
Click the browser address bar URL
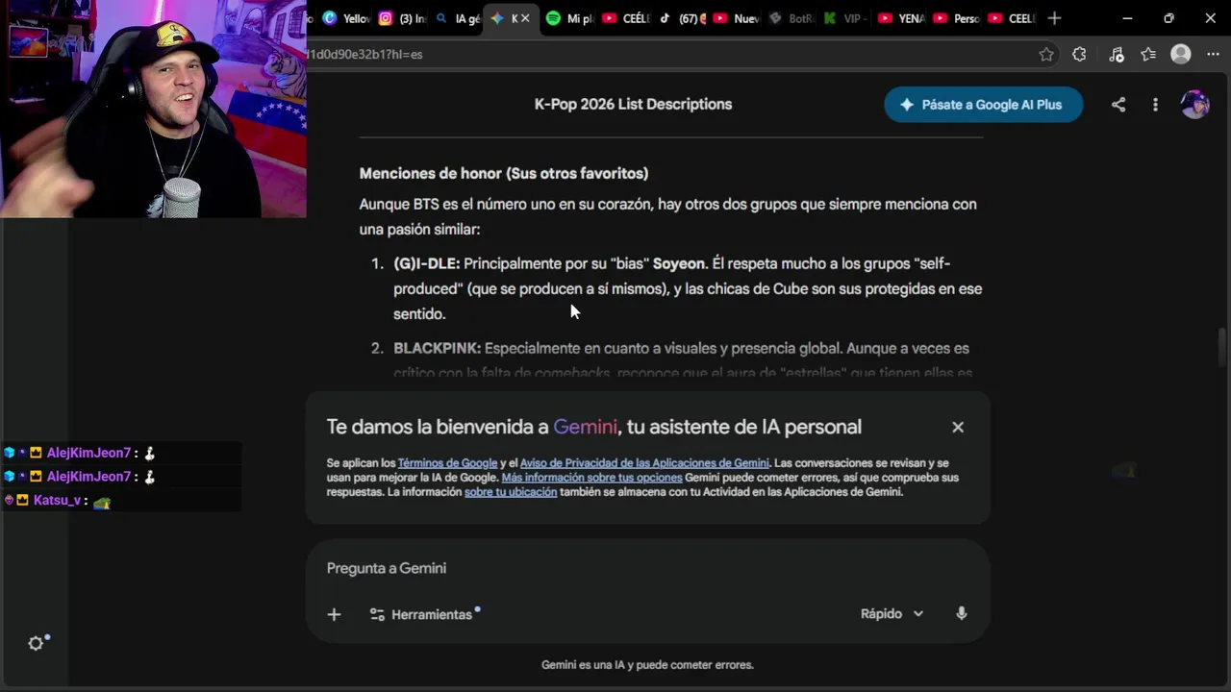[x=365, y=55]
